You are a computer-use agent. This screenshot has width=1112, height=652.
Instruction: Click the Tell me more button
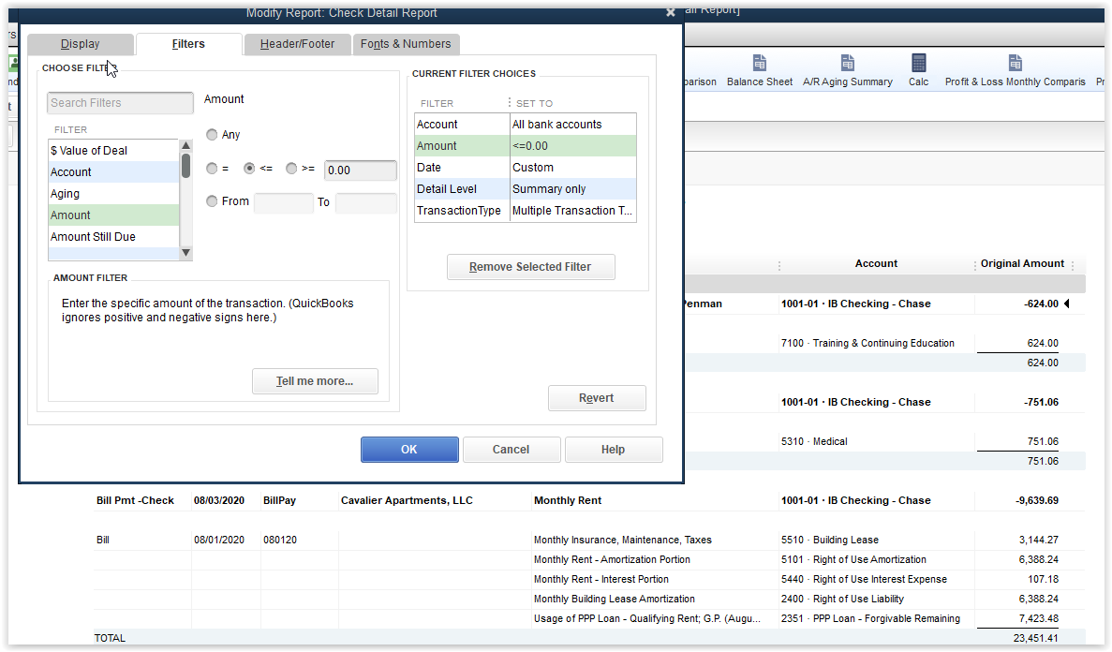pos(315,380)
